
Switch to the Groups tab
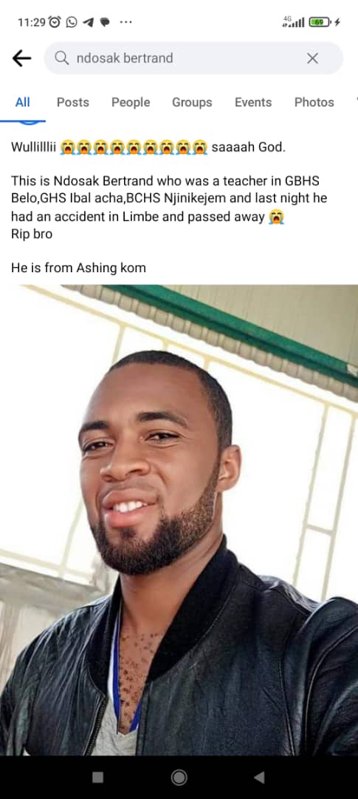click(x=192, y=102)
